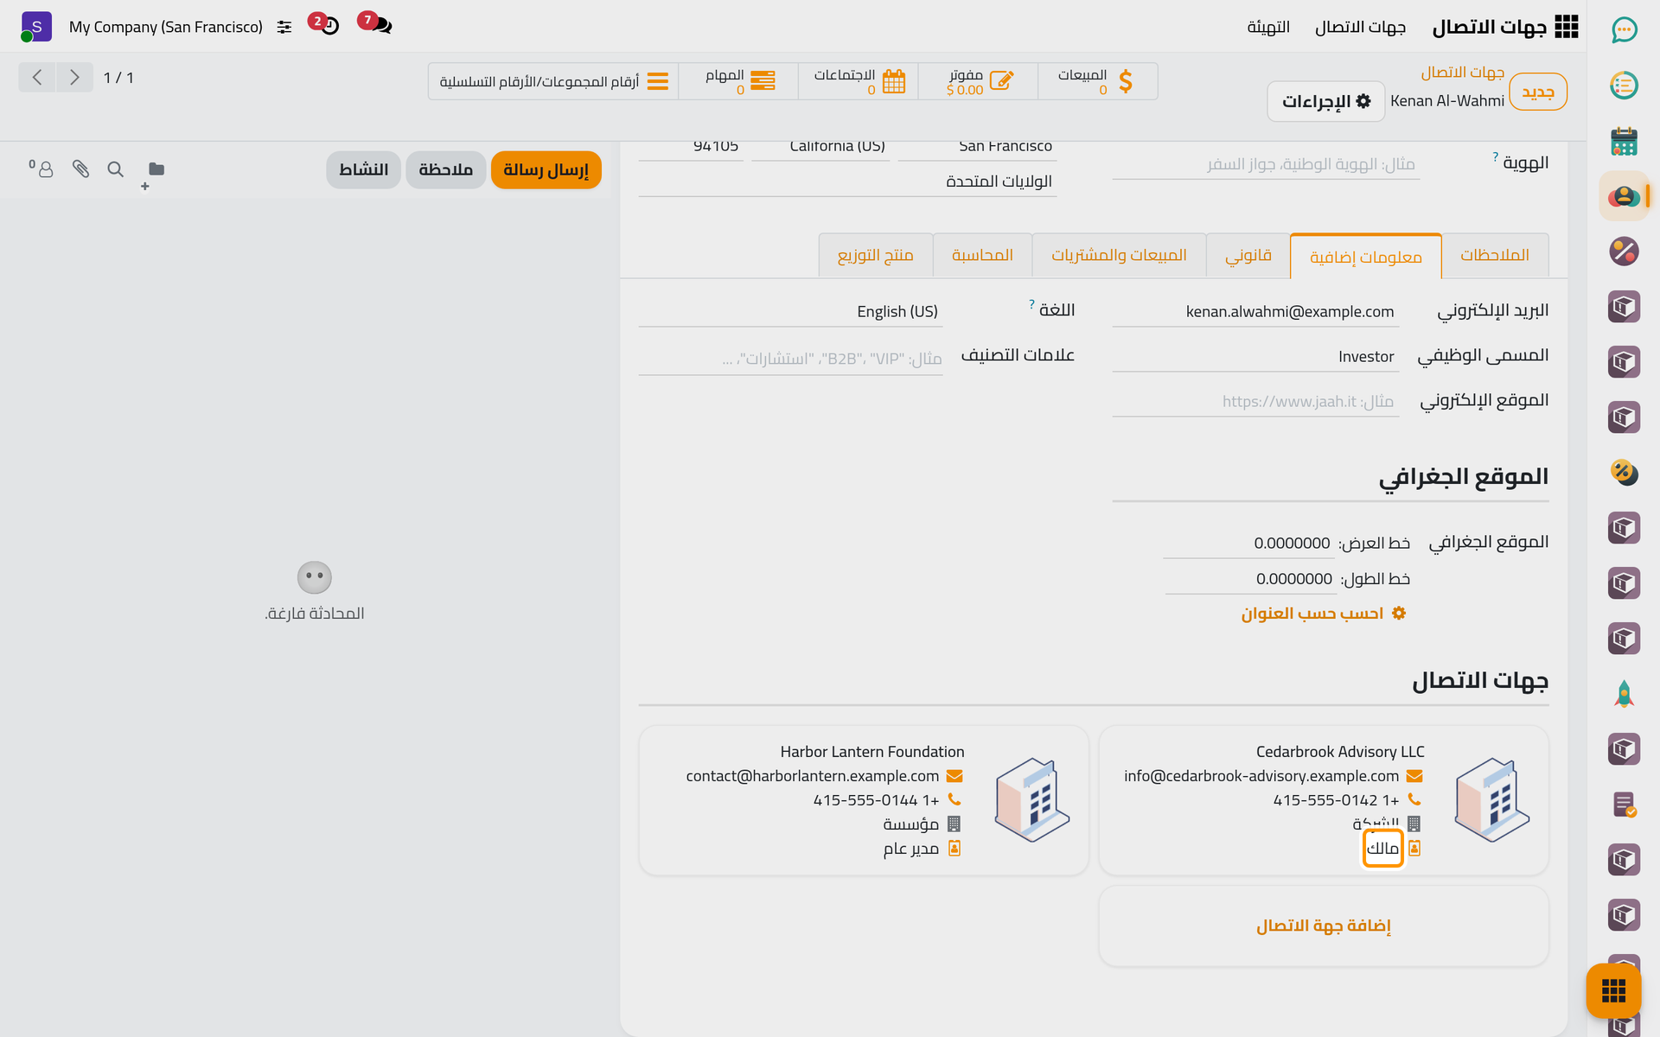This screenshot has height=1037, width=1660.
Task: Click the البريد الإلكتروني email input field
Action: pos(1255,312)
